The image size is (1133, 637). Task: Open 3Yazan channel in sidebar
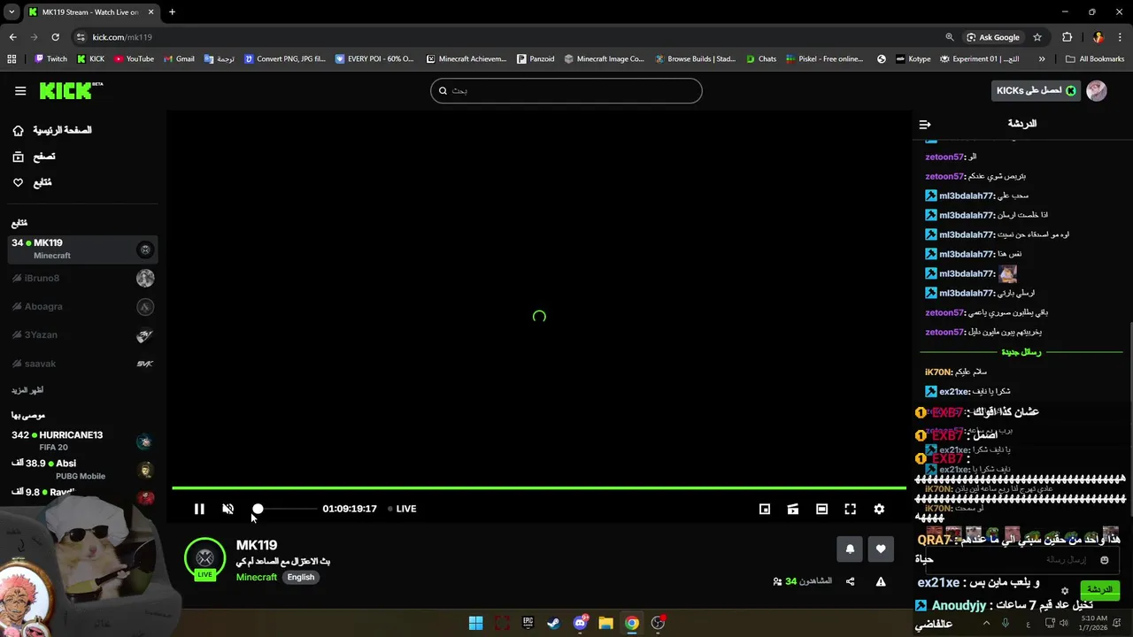[83, 335]
